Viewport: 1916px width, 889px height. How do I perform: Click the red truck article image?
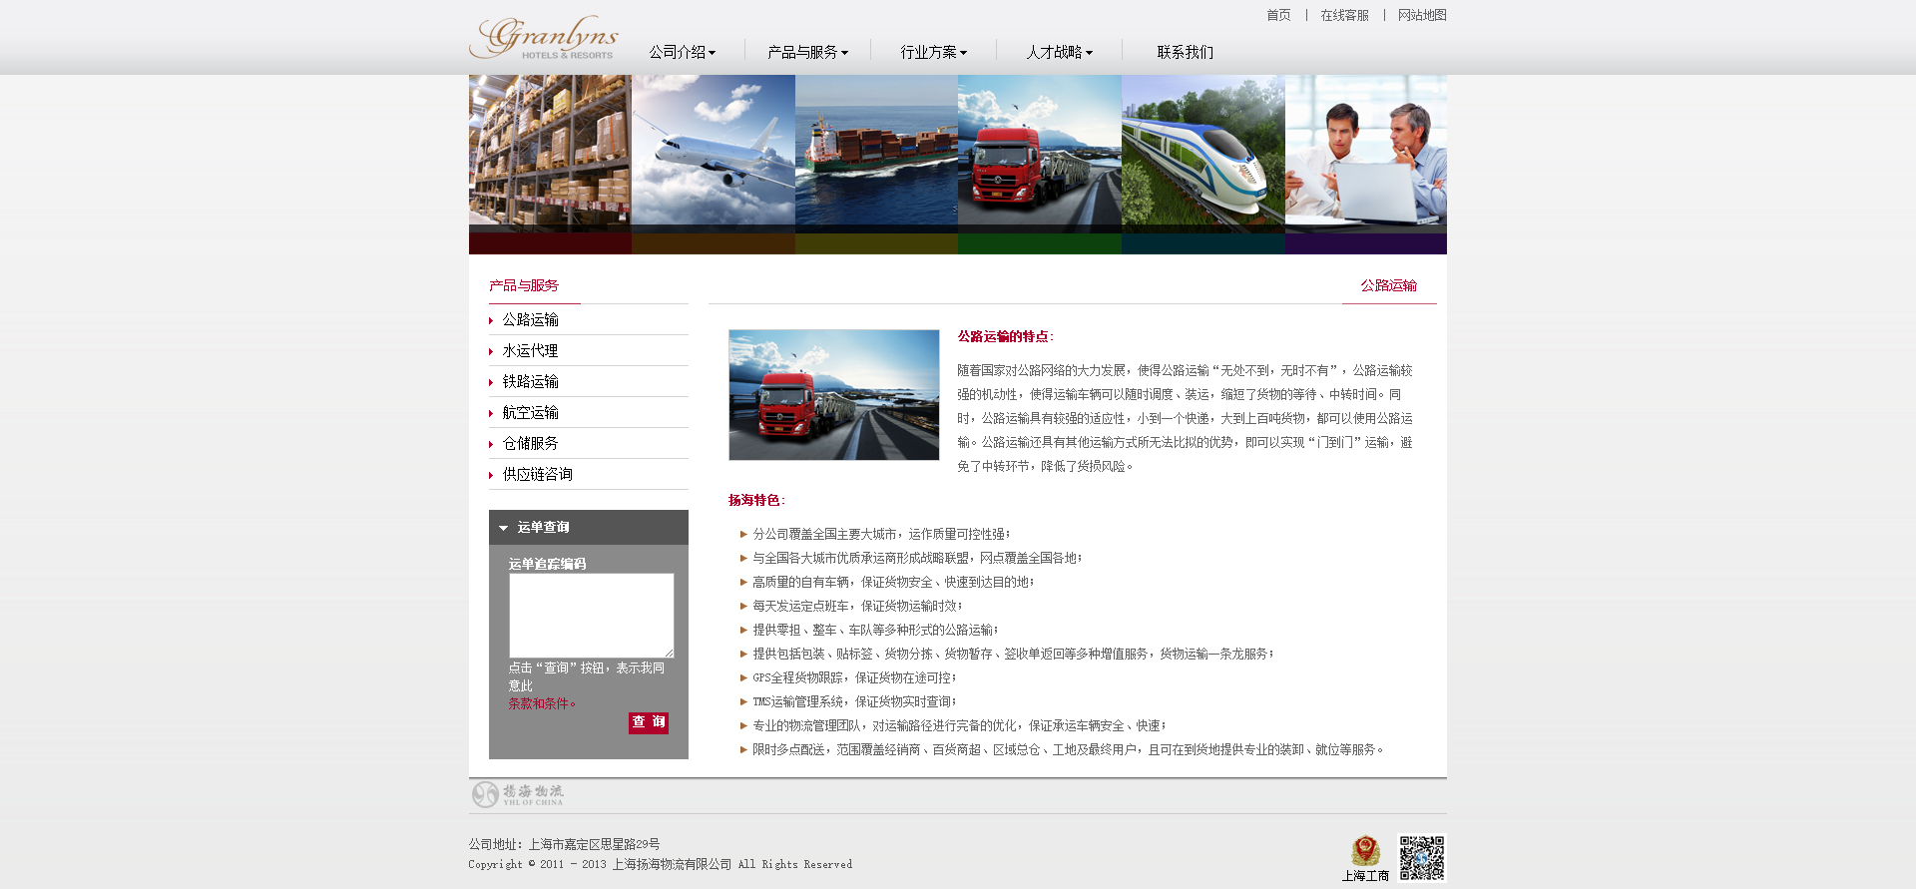[833, 395]
